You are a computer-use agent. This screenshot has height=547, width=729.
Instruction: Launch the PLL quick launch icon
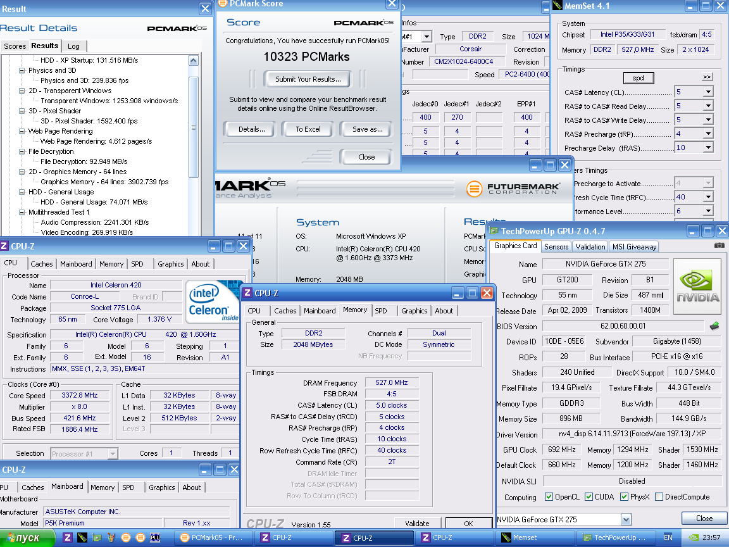(155, 538)
